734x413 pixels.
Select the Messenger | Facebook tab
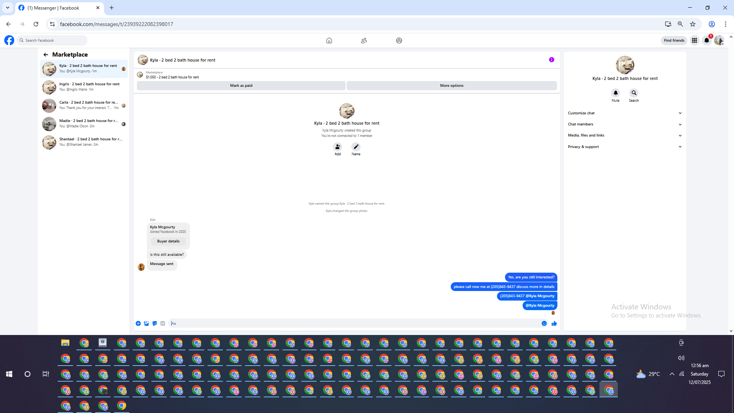click(x=59, y=8)
